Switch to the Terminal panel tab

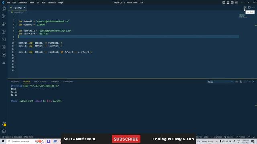pos(55,82)
